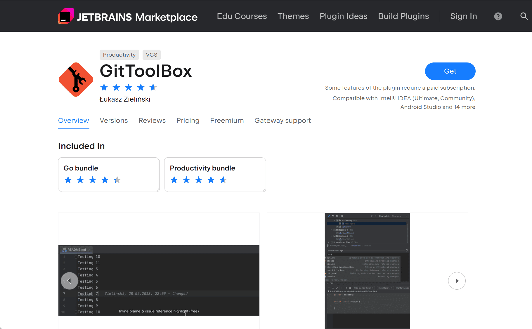Uncheck Test10.java in the commit file list
The image size is (532, 329).
click(340, 224)
